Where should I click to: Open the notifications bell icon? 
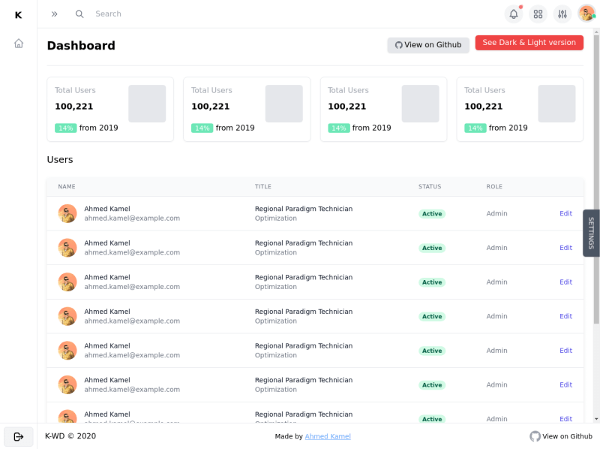pyautogui.click(x=514, y=14)
